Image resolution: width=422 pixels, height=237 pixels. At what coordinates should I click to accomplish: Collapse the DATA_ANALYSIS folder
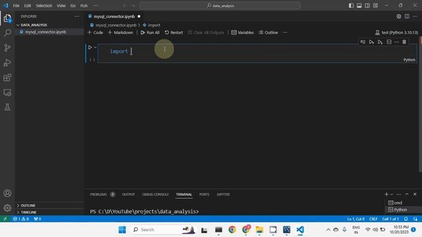[x=34, y=25]
